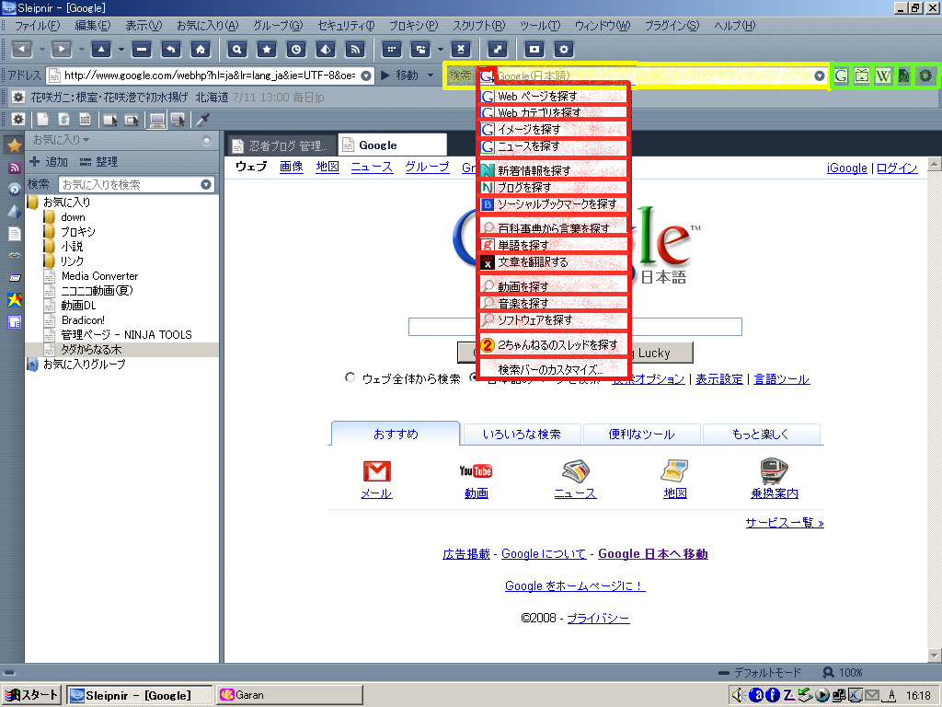Open the forward button history dropdown arrow
This screenshot has width=942, height=707.
coord(81,50)
